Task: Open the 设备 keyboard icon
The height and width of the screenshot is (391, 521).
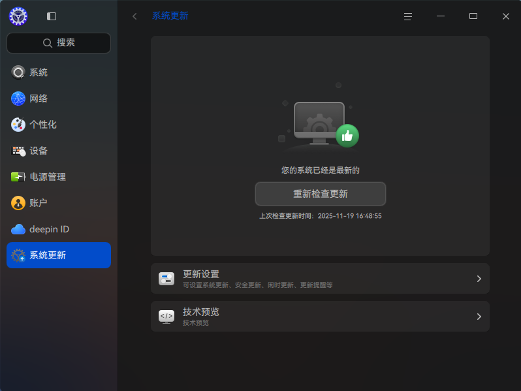Action: (x=18, y=151)
